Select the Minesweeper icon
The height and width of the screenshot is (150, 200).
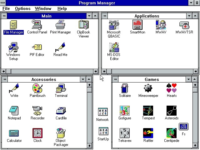coord(148,88)
